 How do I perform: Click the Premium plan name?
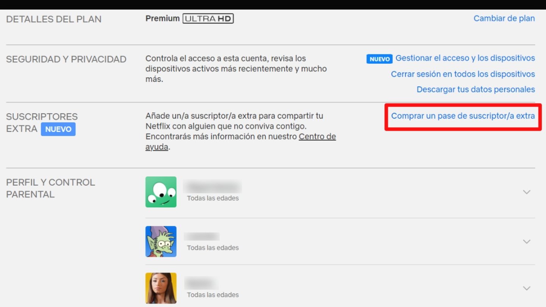pos(163,18)
